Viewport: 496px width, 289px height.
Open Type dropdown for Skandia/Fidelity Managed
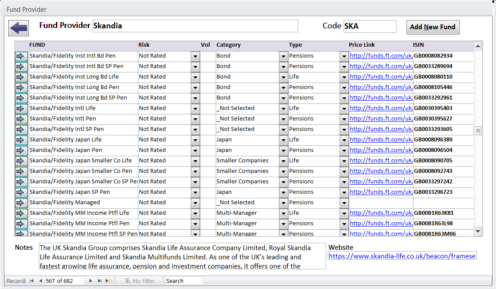pyautogui.click(x=344, y=203)
